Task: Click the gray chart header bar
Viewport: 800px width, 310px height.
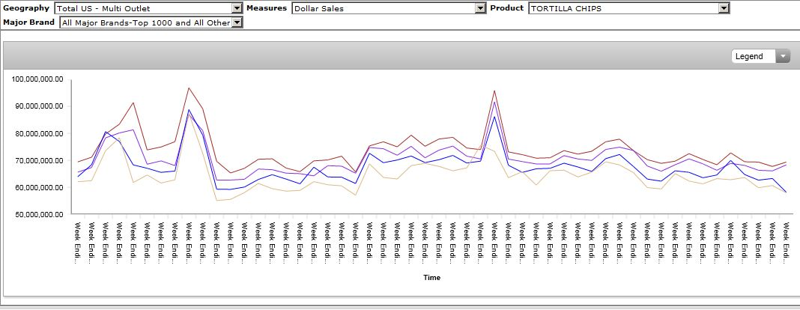Action: tap(375, 56)
